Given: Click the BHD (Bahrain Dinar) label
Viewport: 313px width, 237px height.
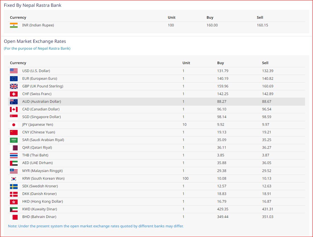Looking at the screenshot, I should point(39,217).
